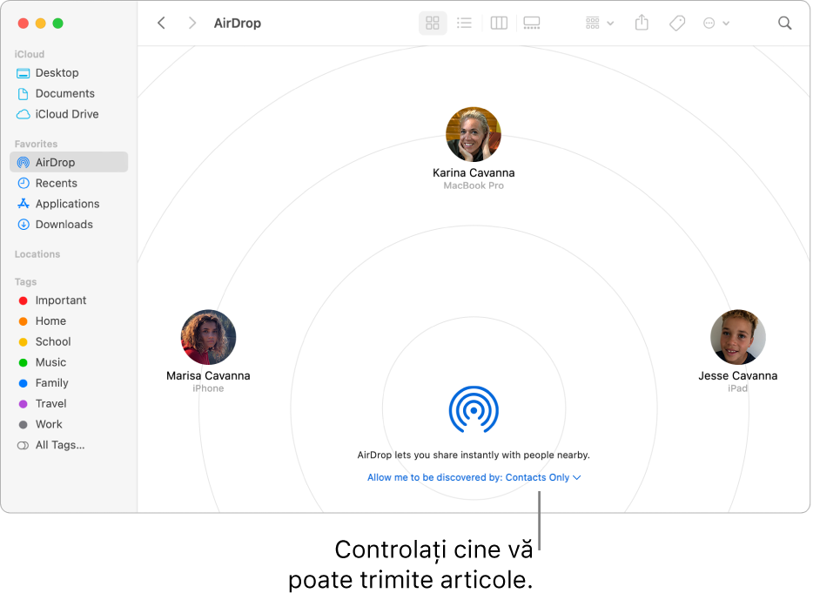Click the yellow minimize window button
Image resolution: width=813 pixels, height=600 pixels.
click(x=40, y=24)
